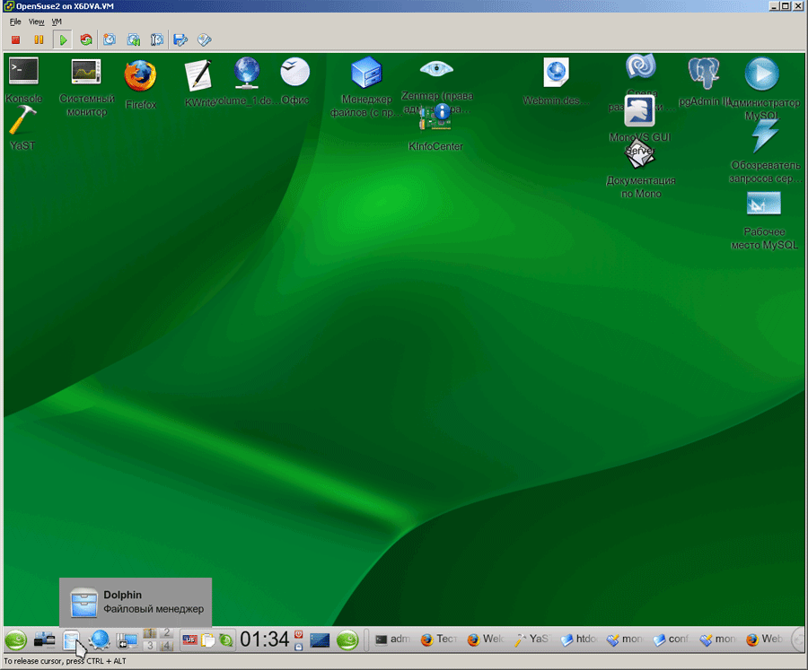Screen dimensions: 808x670
Task: Switch to 'Web' Firefox taskbar entry
Action: 764,640
